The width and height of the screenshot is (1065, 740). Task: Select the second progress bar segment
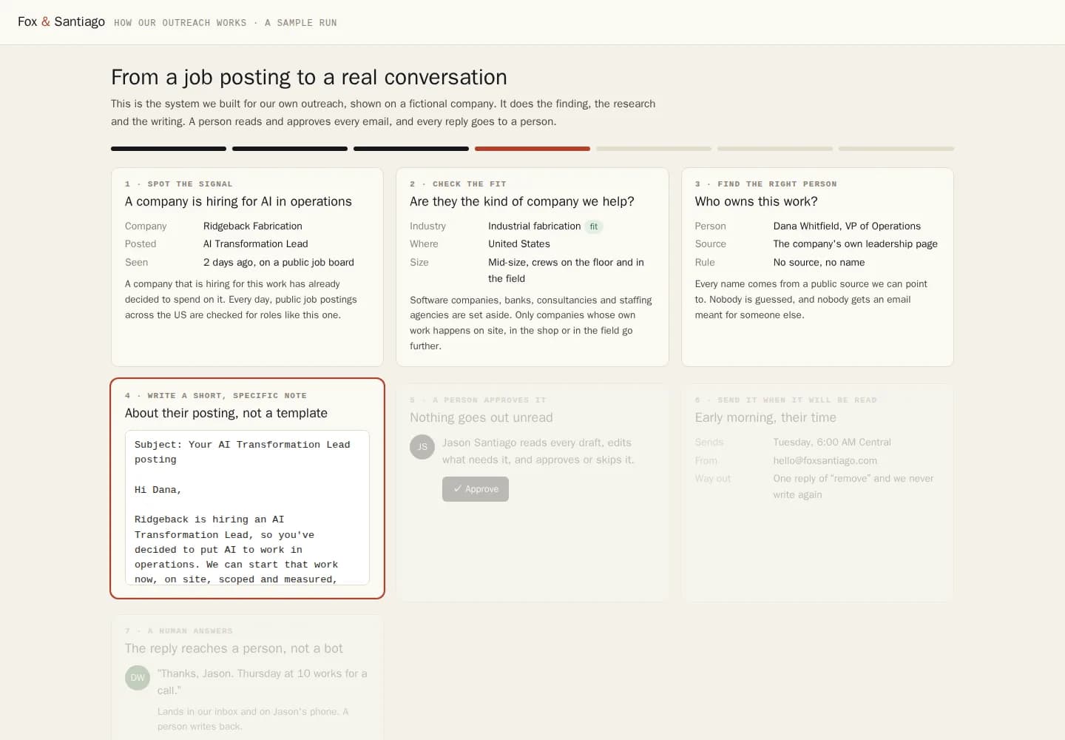tap(290, 149)
